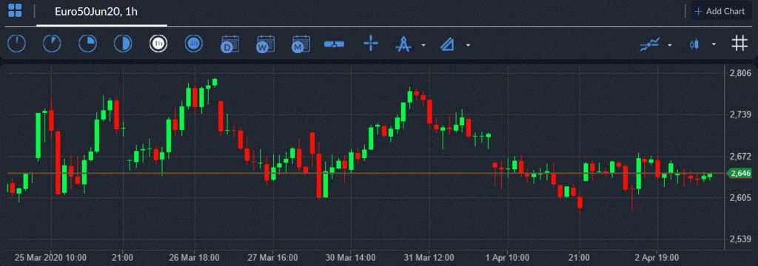Image resolution: width=758 pixels, height=266 pixels.
Task: Expand the compass drawing tools dropdown
Action: tap(423, 45)
